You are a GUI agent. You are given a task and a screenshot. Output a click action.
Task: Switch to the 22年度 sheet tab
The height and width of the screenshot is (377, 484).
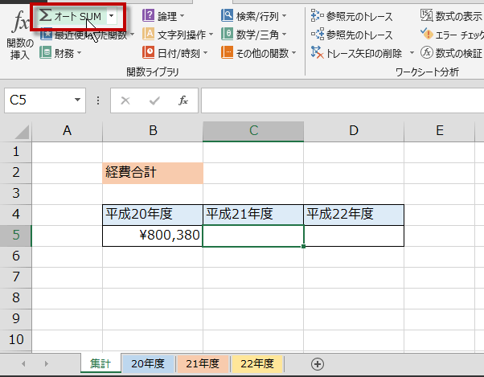[x=257, y=363]
